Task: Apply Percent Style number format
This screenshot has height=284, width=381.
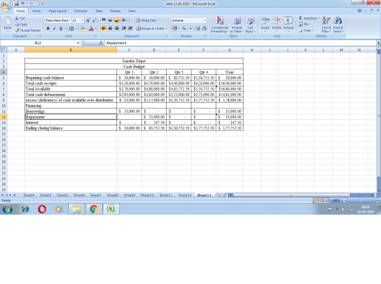Action: click(x=184, y=29)
